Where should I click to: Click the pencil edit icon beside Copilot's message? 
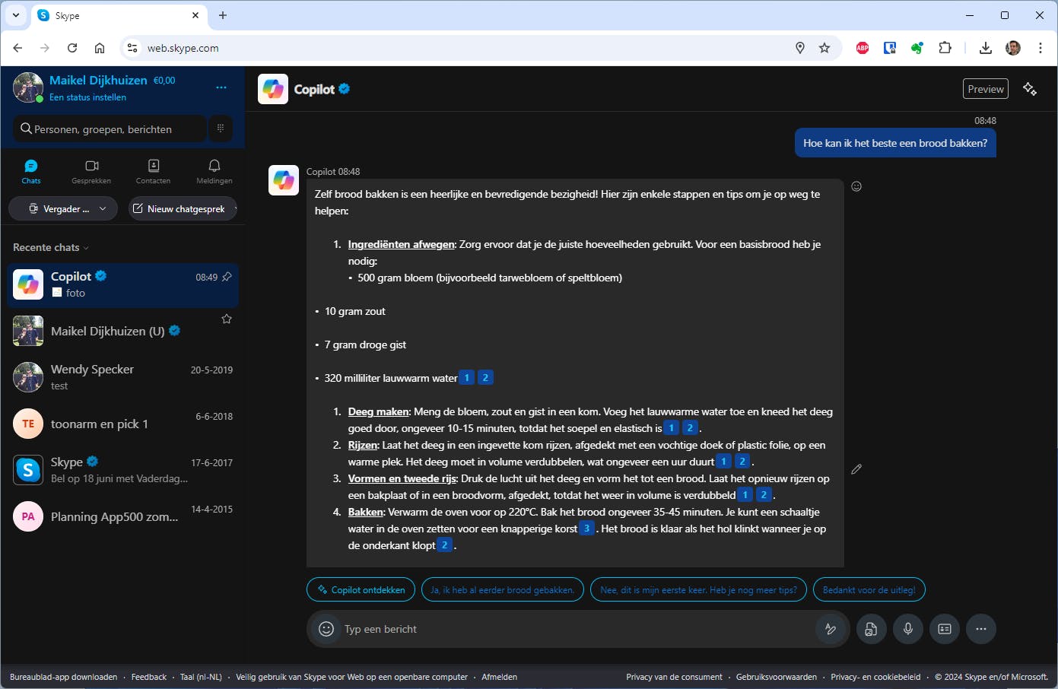coord(856,469)
